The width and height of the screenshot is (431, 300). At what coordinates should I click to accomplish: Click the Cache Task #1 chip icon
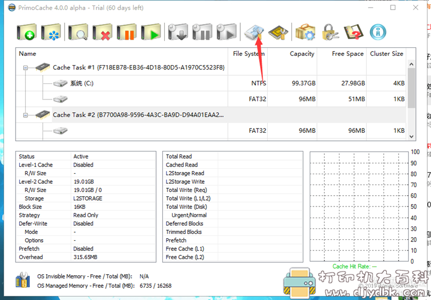click(x=43, y=67)
